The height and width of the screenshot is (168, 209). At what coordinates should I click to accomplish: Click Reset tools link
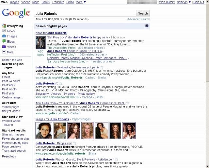[x=9, y=156]
